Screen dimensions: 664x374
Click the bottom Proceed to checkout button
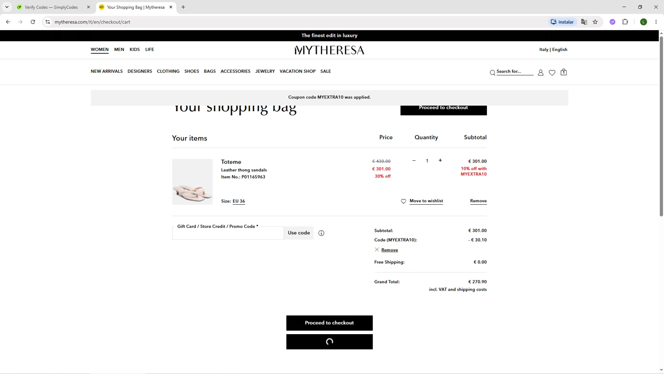tap(329, 323)
